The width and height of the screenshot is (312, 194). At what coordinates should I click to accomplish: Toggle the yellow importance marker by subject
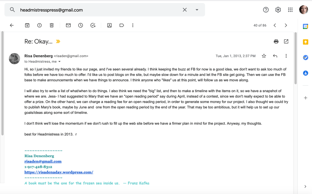(x=58, y=41)
